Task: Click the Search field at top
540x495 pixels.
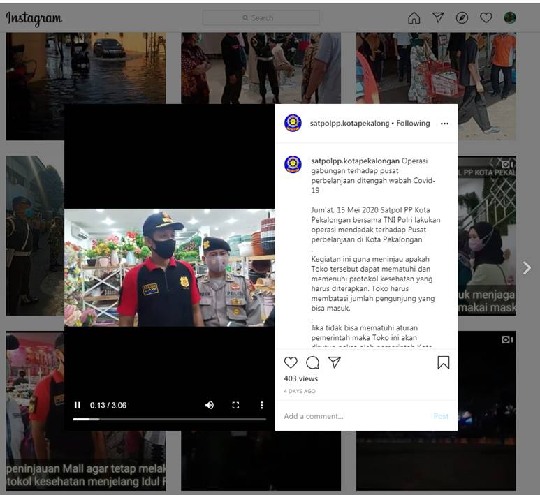Action: point(261,17)
